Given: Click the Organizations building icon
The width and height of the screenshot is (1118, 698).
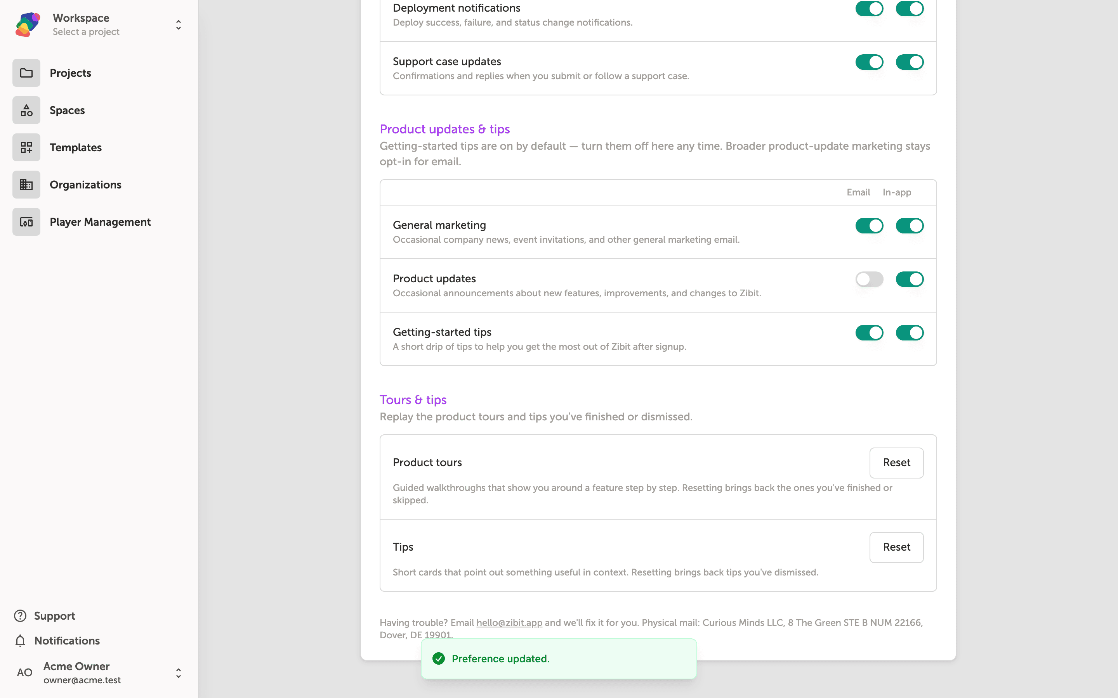Looking at the screenshot, I should (x=26, y=185).
